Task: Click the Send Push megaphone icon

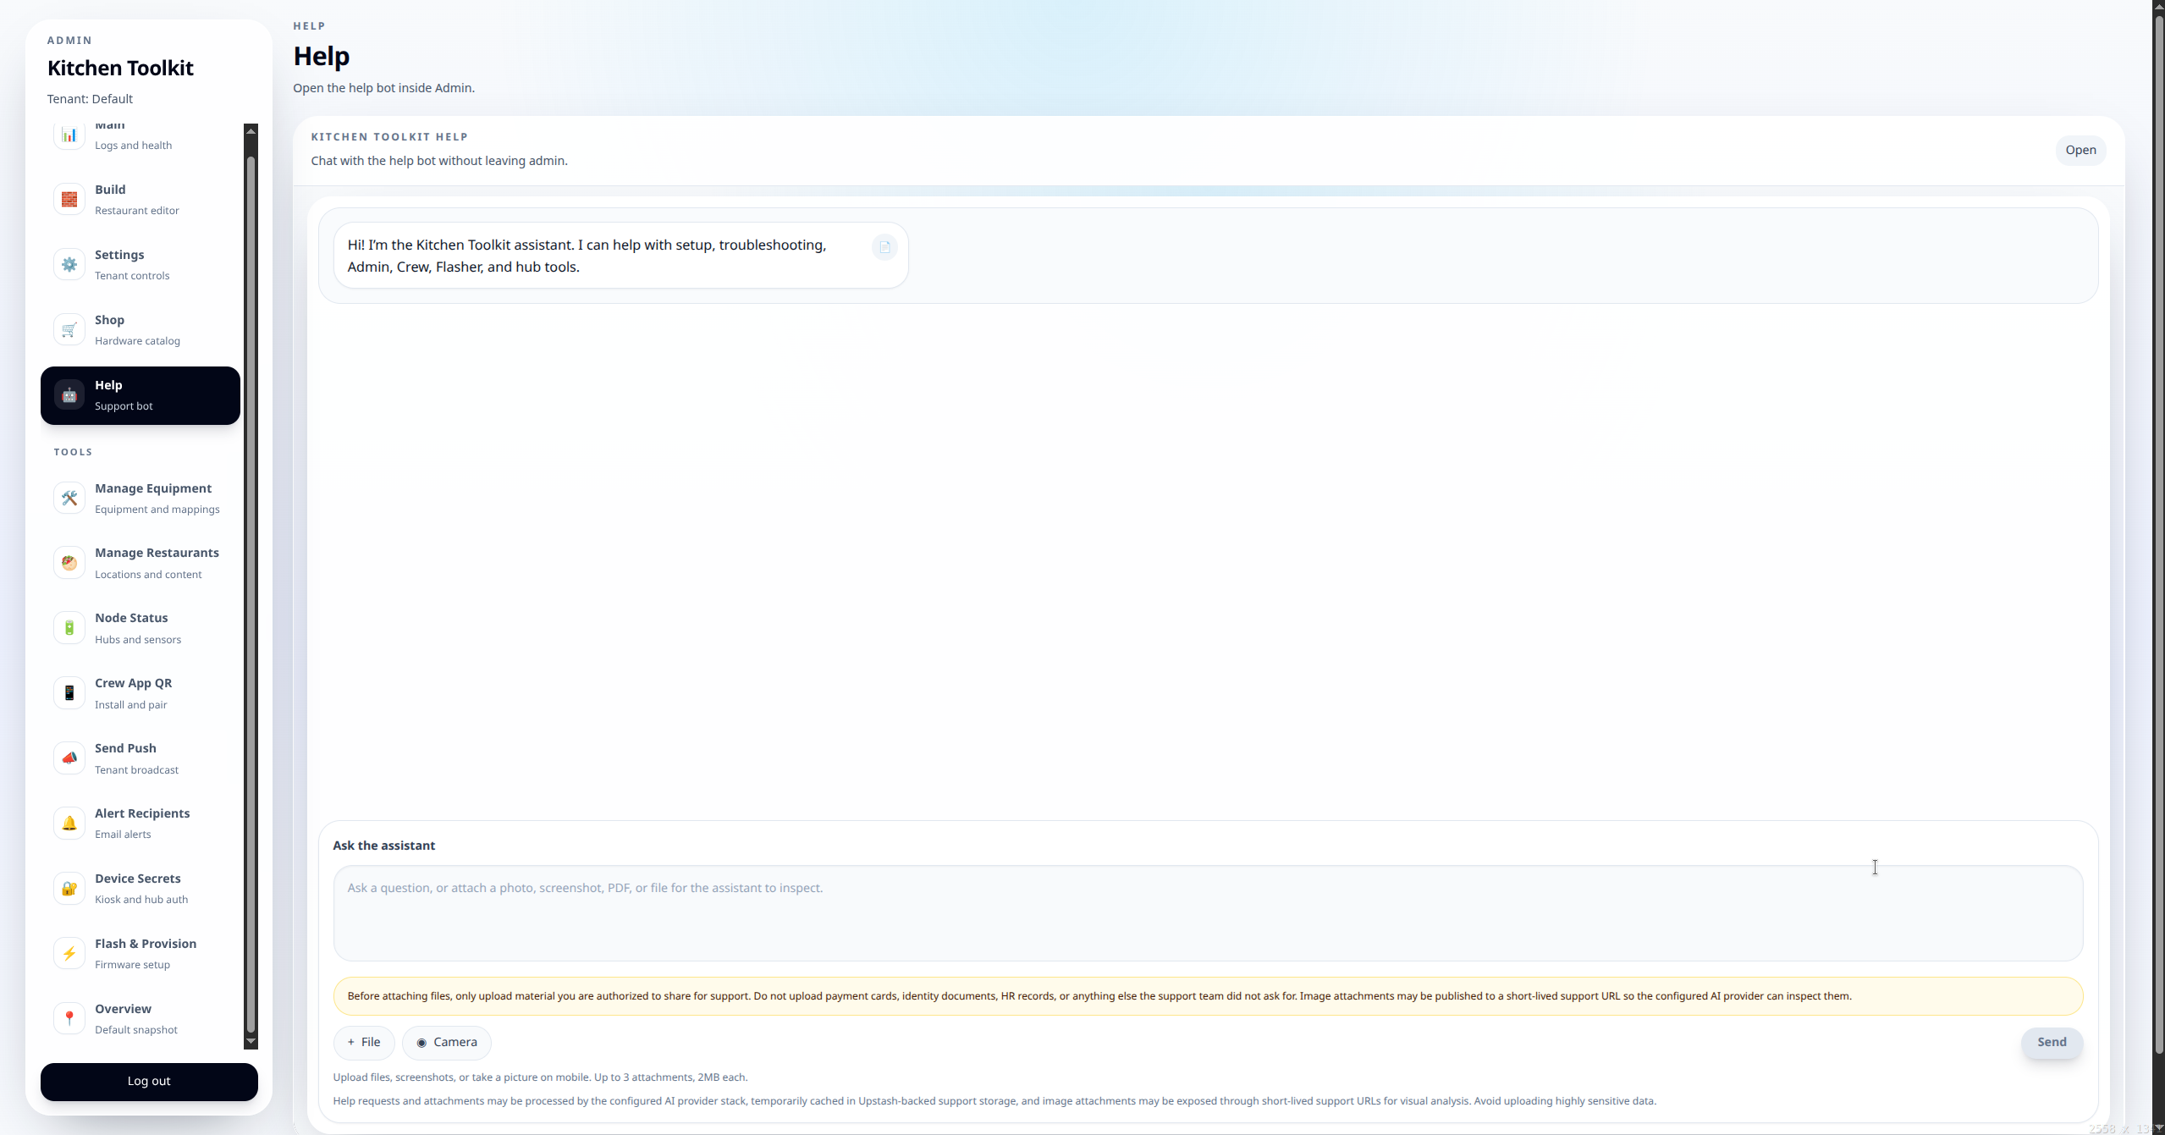Action: [69, 758]
